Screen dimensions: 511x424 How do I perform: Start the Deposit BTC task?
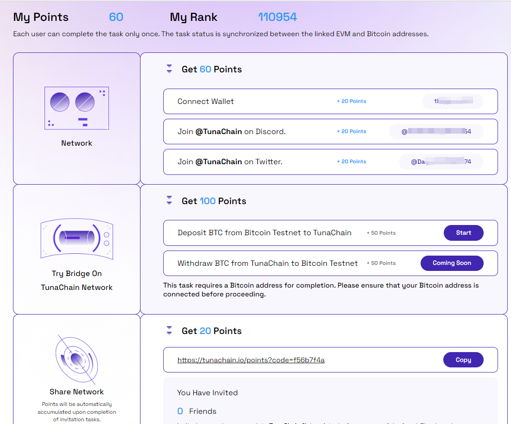463,233
